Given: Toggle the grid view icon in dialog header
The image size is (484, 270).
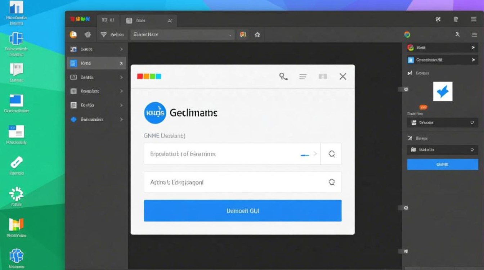Looking at the screenshot, I should pyautogui.click(x=323, y=76).
